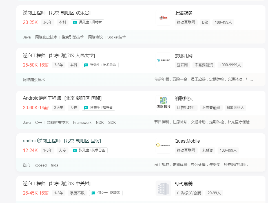Open company page QuestMobile

click(x=187, y=141)
